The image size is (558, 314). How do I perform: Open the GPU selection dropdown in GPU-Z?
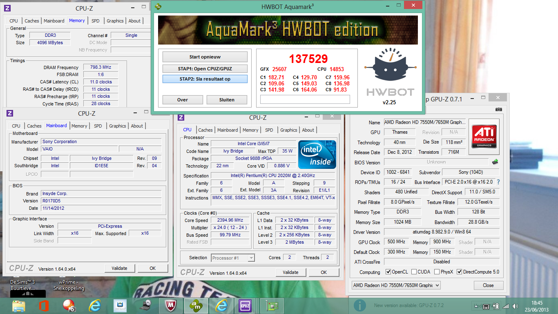tap(396, 285)
